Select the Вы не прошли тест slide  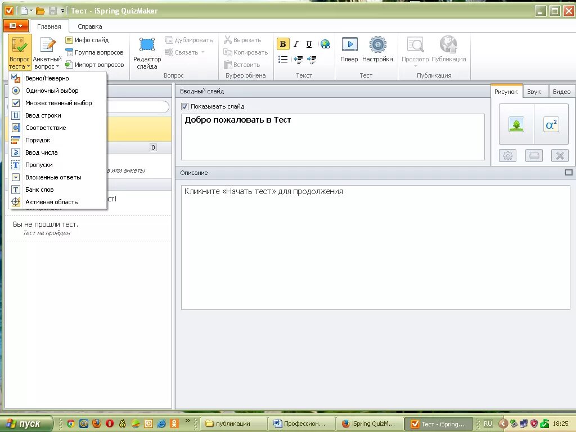(x=88, y=228)
